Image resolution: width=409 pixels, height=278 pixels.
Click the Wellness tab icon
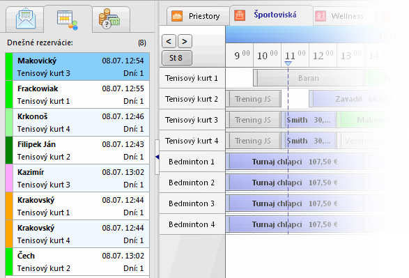pyautogui.click(x=321, y=16)
